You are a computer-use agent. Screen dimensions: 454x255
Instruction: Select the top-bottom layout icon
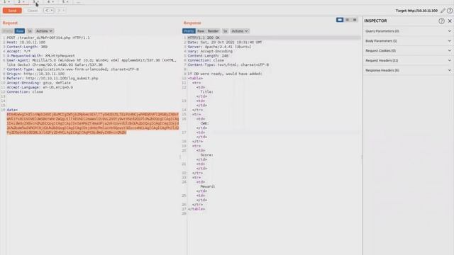coord(347,20)
